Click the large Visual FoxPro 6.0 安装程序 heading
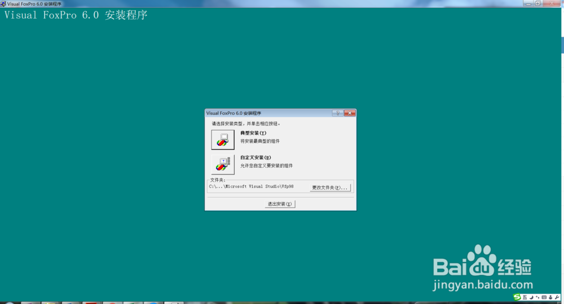Screen dimensions: 564x304 (76, 15)
